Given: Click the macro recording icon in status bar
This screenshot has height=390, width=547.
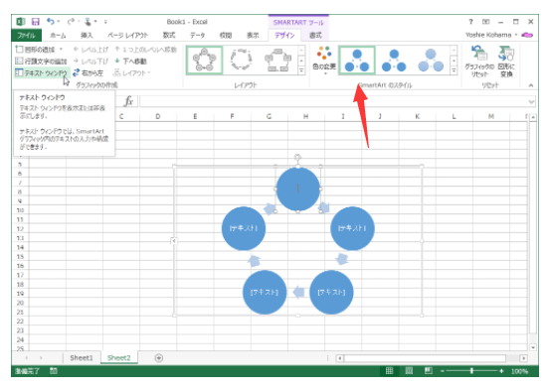Looking at the screenshot, I should tap(54, 371).
